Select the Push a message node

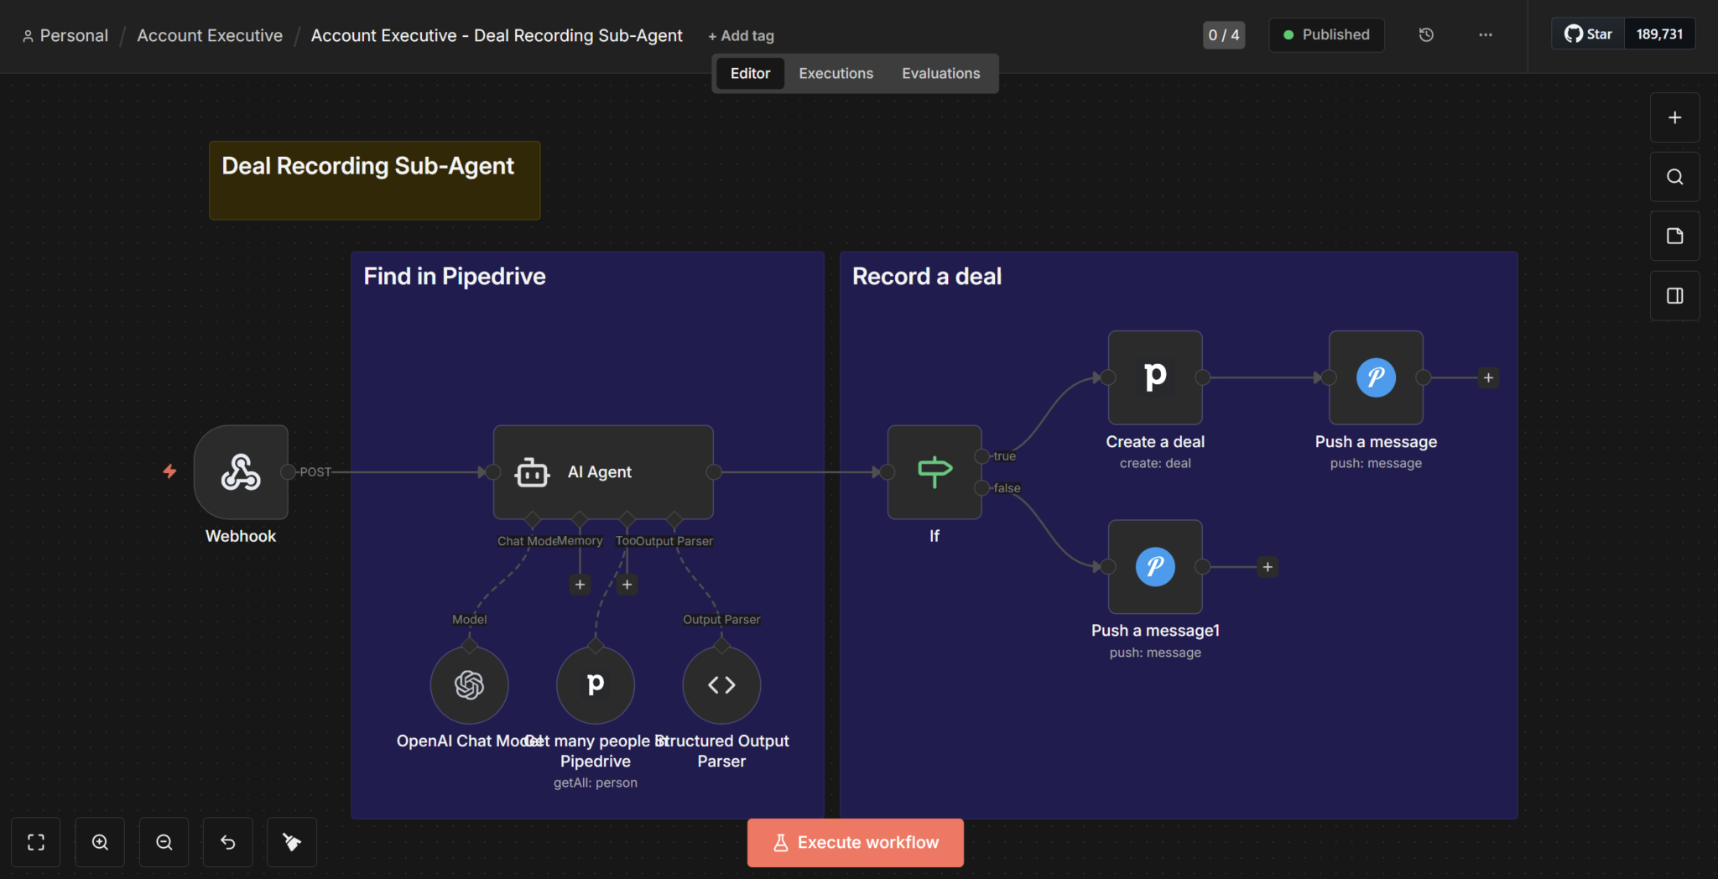click(x=1376, y=377)
